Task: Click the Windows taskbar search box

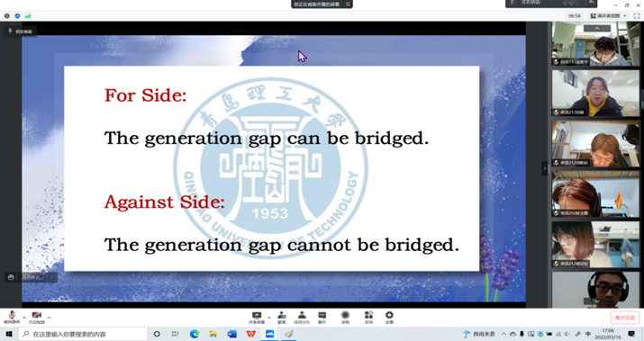Action: (x=84, y=334)
